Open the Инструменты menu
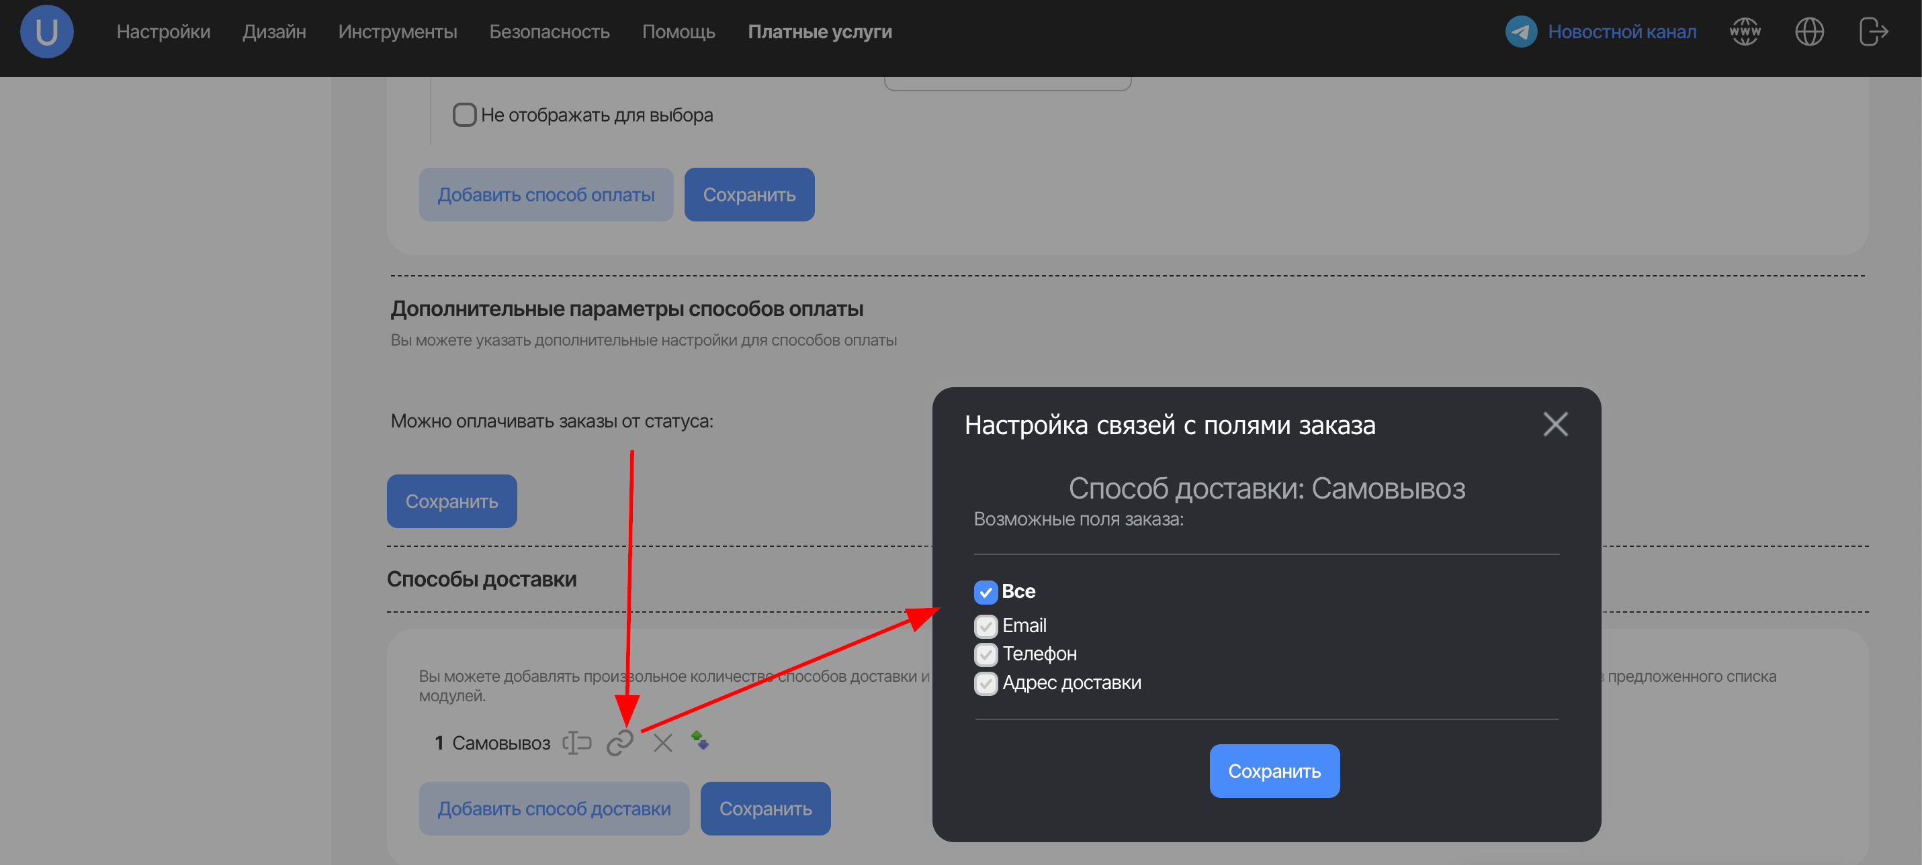Image resolution: width=1922 pixels, height=865 pixels. click(x=397, y=32)
